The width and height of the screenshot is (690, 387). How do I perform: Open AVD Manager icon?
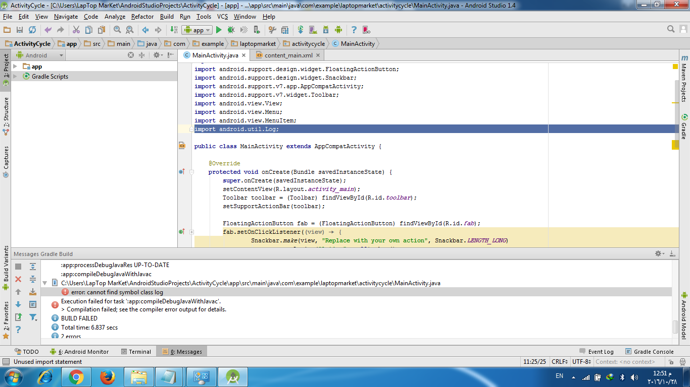tap(313, 30)
